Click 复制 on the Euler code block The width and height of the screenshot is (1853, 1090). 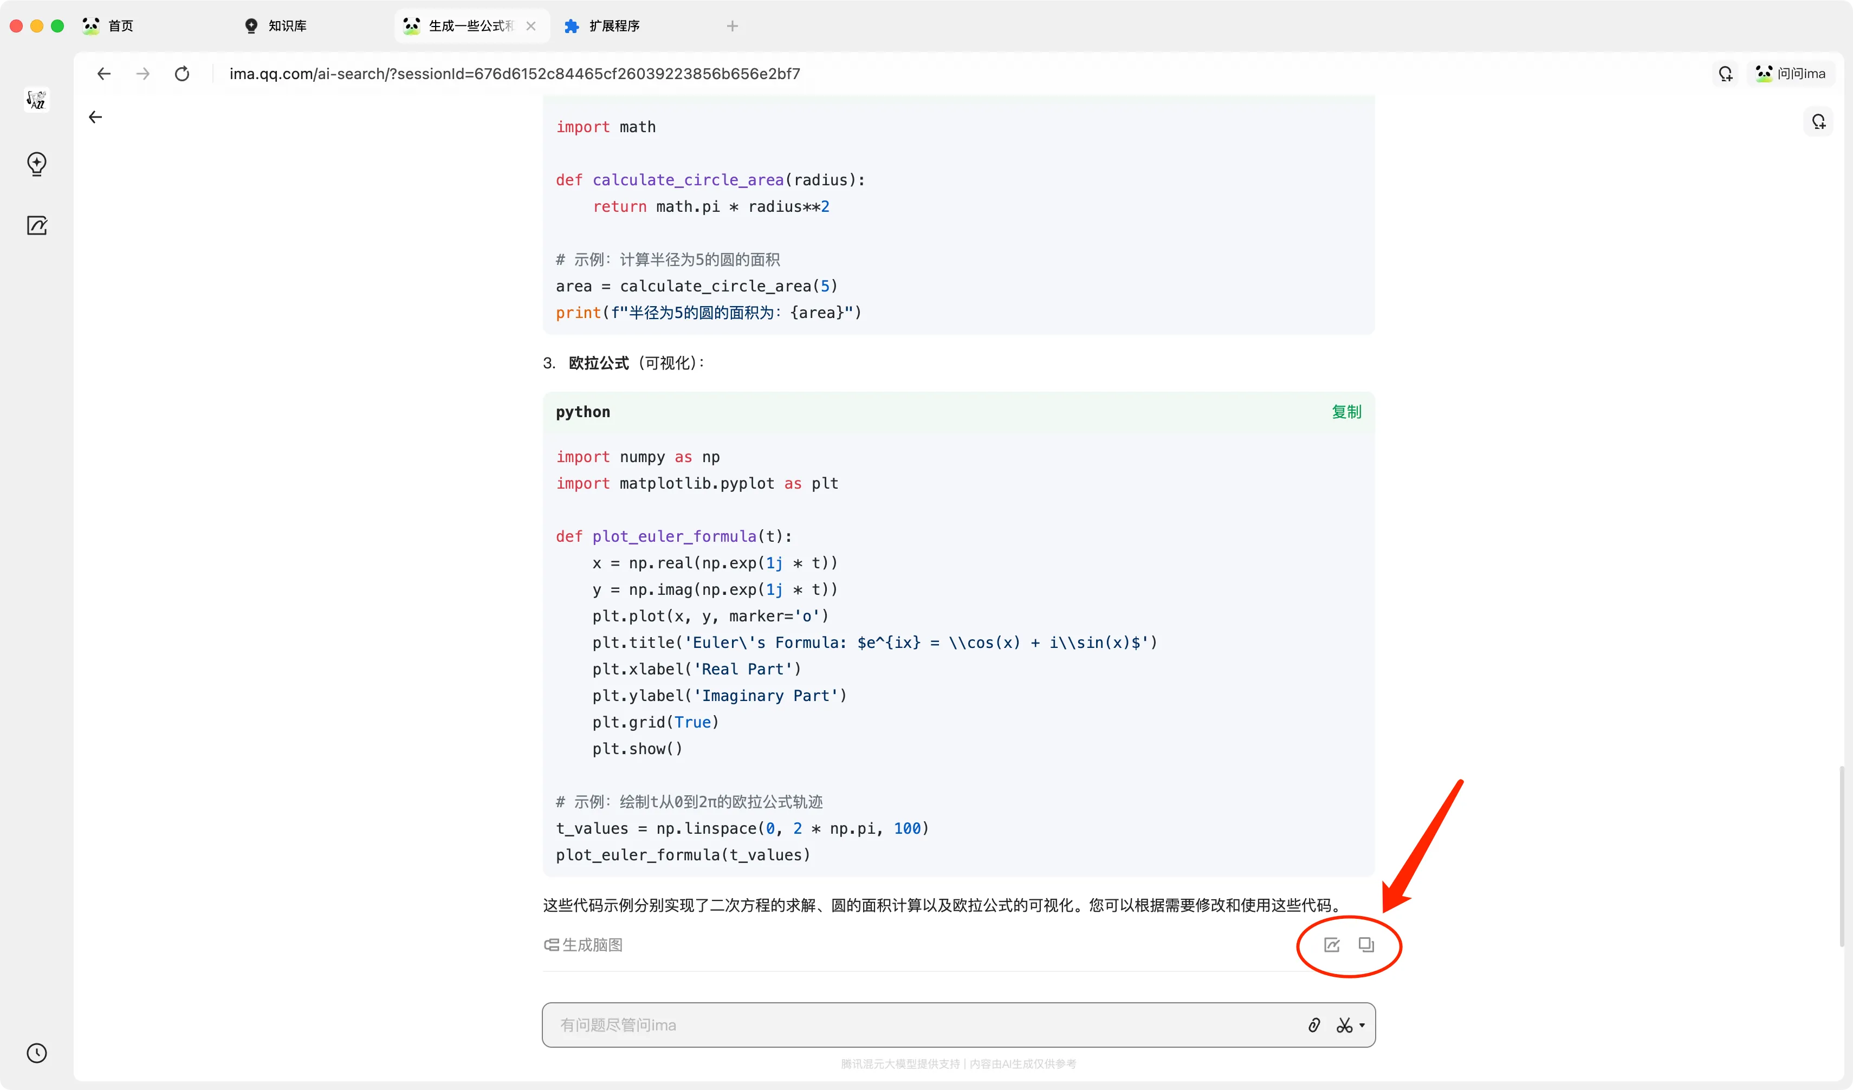[1346, 412]
